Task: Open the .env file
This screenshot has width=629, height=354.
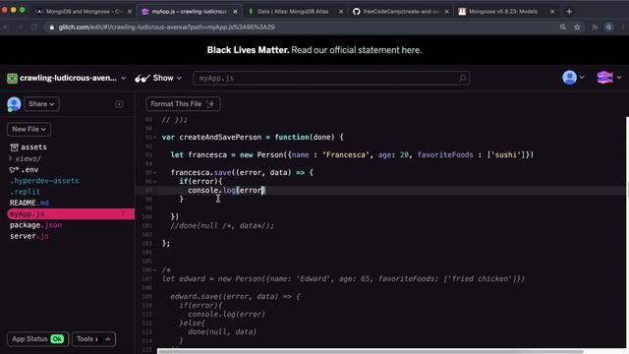Action: coord(29,170)
